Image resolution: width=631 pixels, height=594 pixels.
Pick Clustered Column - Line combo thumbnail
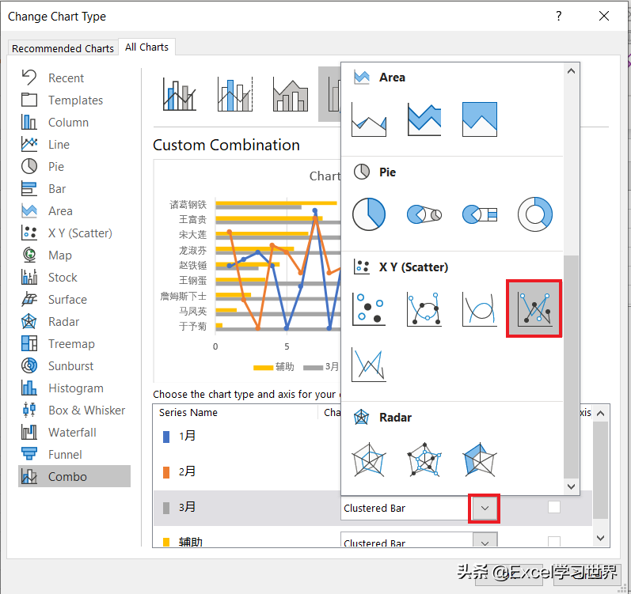pos(180,94)
